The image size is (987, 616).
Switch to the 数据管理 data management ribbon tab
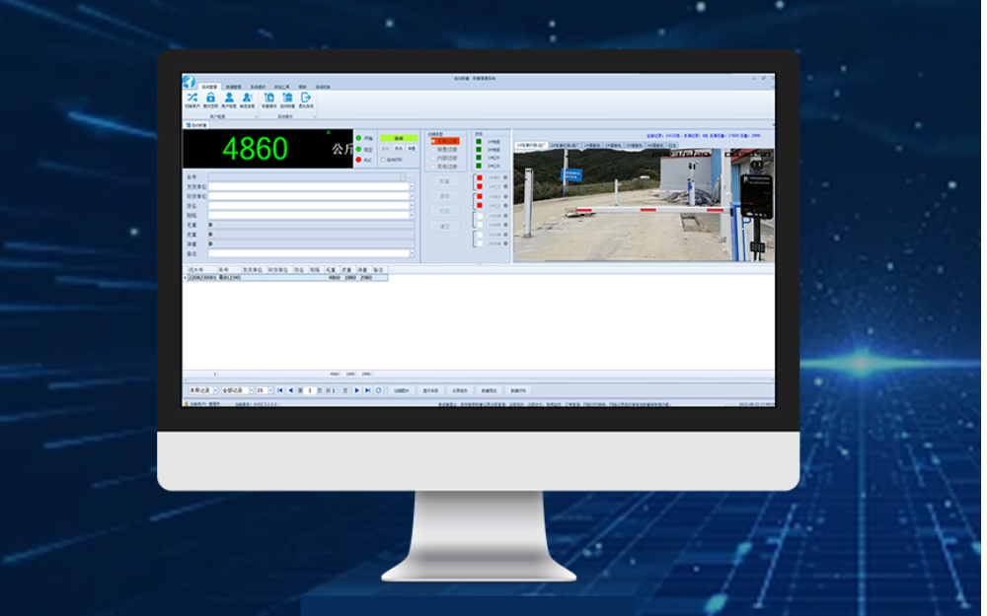[x=234, y=87]
